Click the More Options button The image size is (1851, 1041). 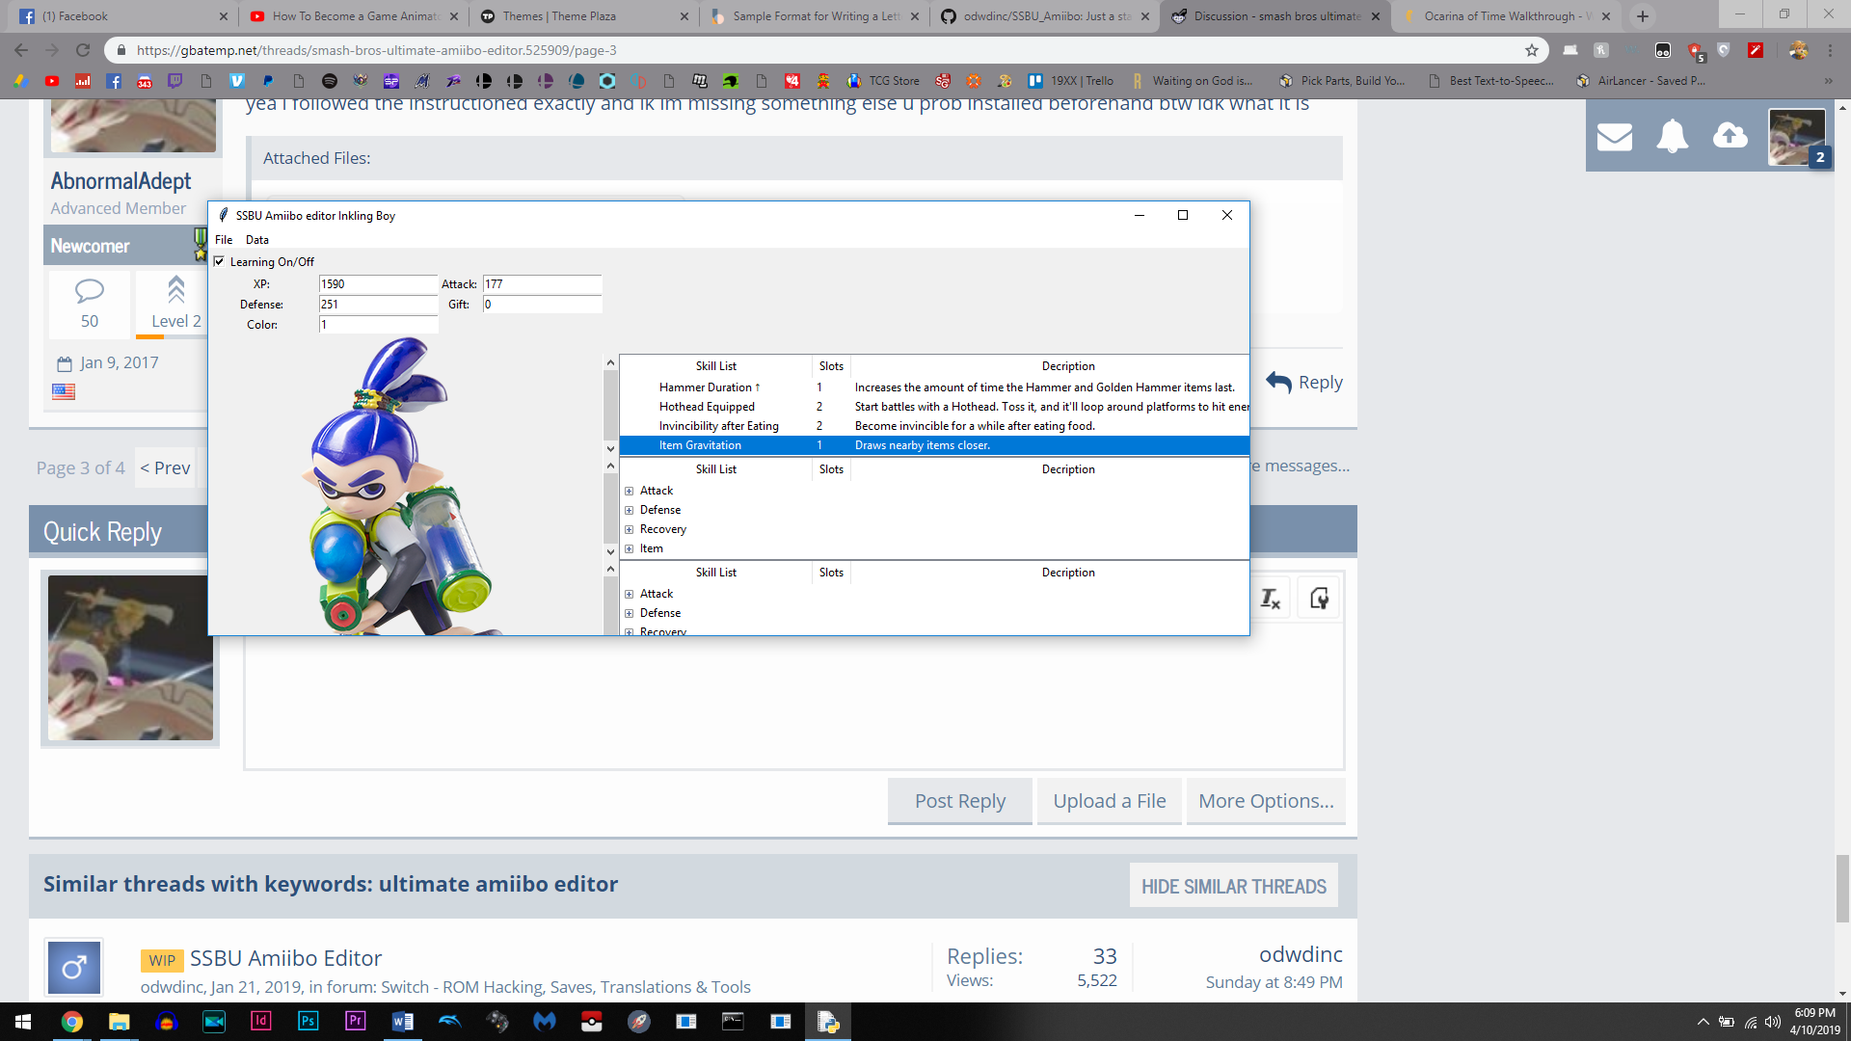click(x=1267, y=801)
